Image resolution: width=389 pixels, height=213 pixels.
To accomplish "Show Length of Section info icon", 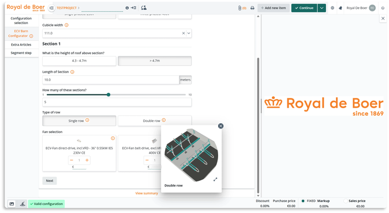I will coord(72,72).
